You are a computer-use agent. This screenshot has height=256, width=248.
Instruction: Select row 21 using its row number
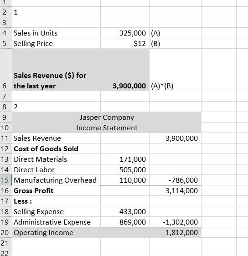pos(6,243)
